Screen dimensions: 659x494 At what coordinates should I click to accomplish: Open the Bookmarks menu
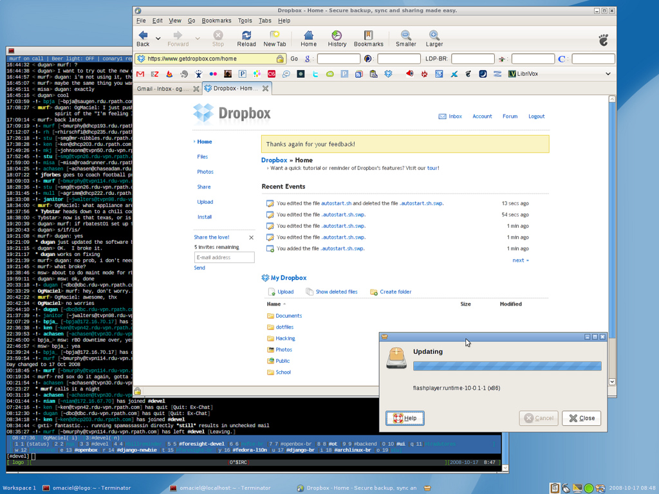point(216,21)
